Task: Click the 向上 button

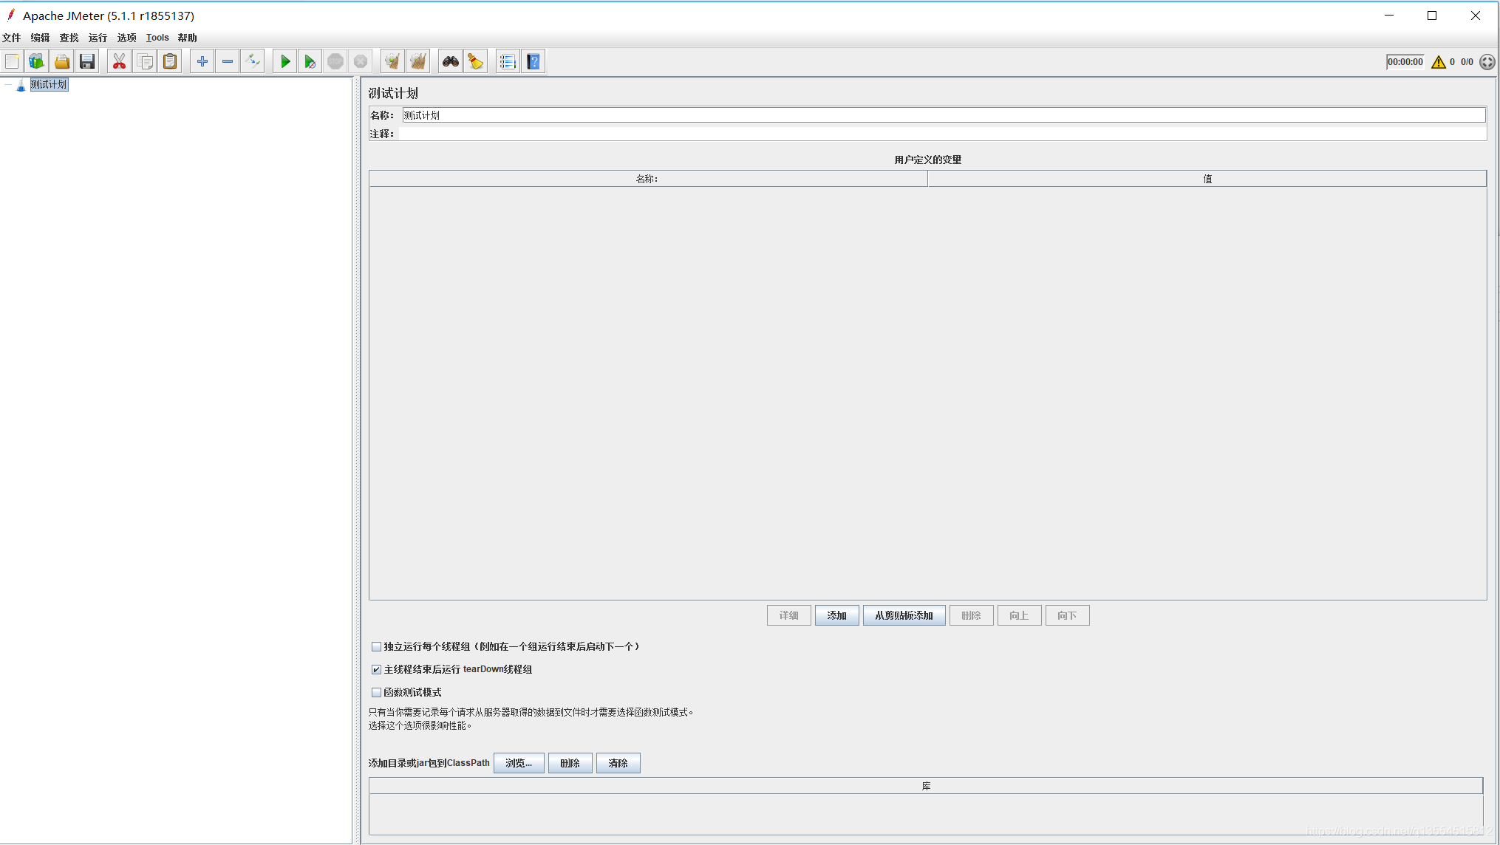Action: [1019, 615]
